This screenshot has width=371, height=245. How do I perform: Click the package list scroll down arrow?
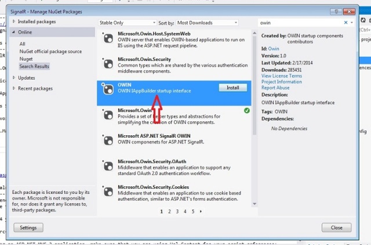254,204
